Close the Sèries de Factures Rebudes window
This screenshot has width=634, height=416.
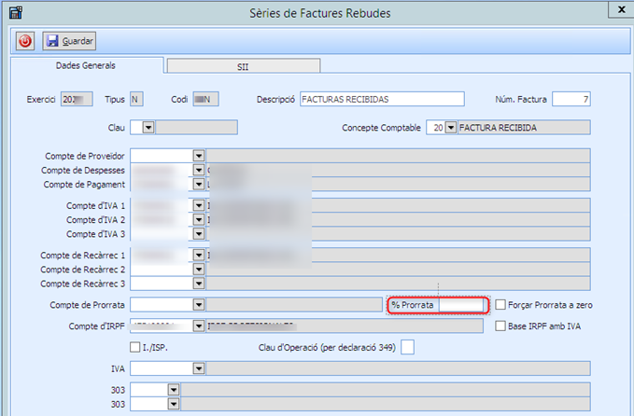point(618,10)
